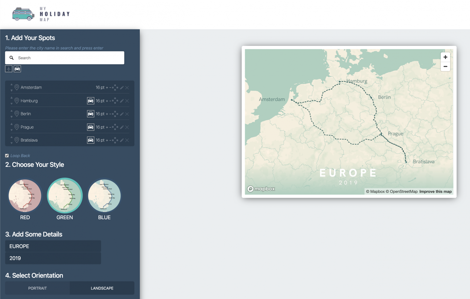Image resolution: width=470 pixels, height=299 pixels.
Task: Click the car icon next to Hamburg
Action: [x=91, y=101]
